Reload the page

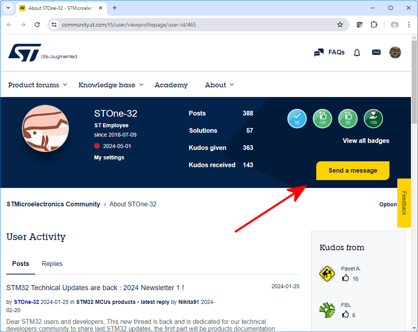[37, 25]
